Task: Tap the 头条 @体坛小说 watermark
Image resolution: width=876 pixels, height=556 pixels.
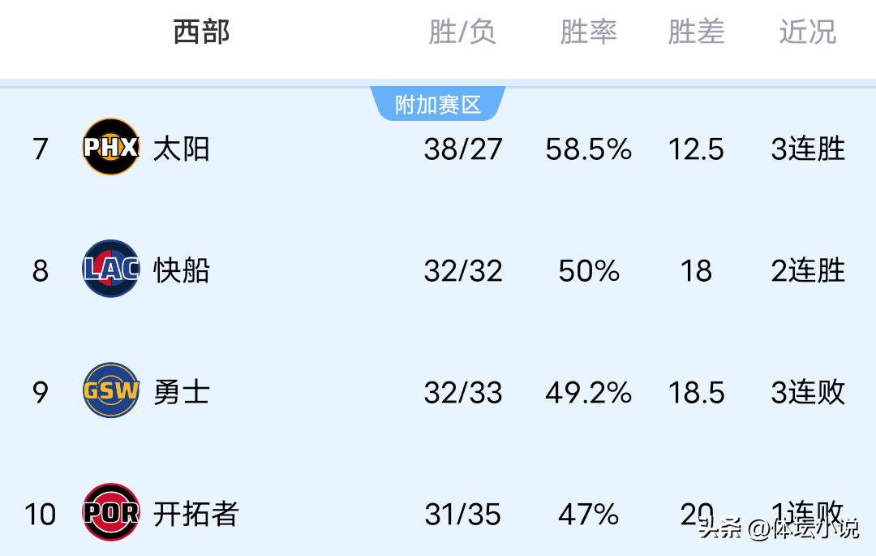Action: click(778, 529)
